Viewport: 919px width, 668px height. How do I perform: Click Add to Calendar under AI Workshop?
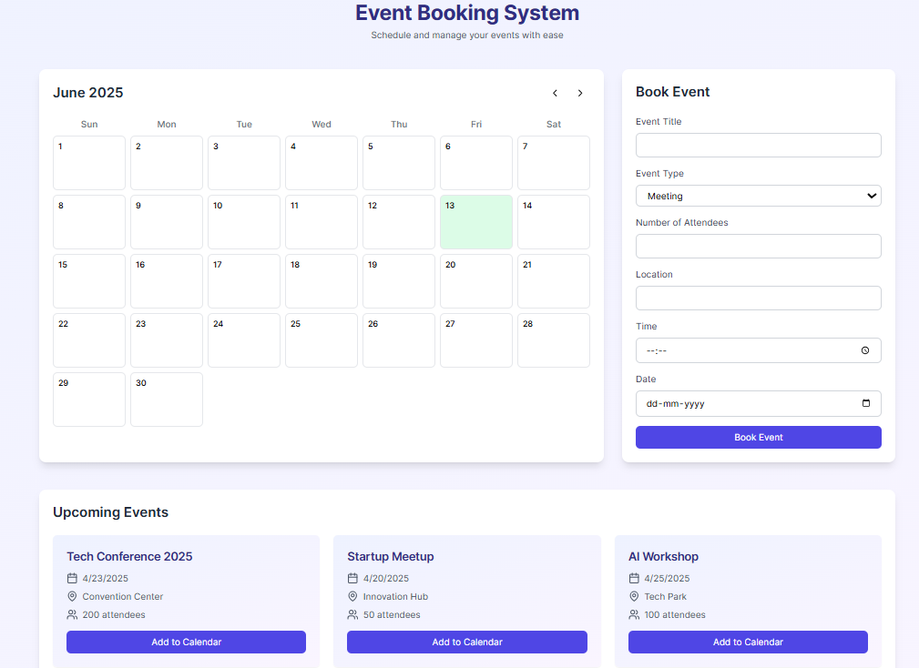coord(747,642)
